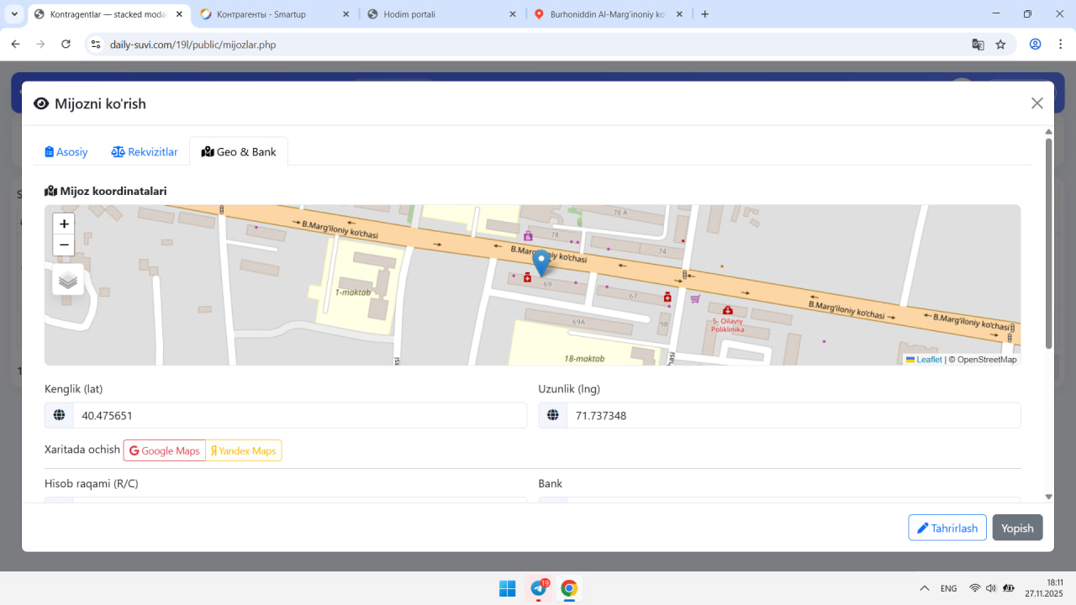Viewport: 1076px width, 605px height.
Task: Open the browser tab search dropdown
Action: pos(14,14)
